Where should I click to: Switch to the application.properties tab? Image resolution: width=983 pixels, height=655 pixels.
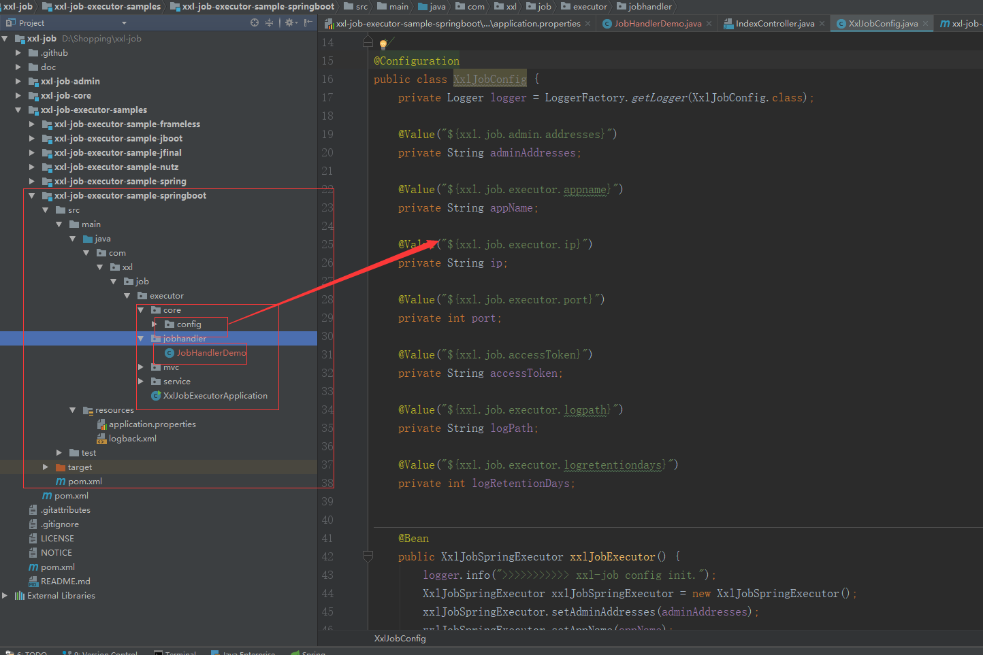(x=458, y=24)
